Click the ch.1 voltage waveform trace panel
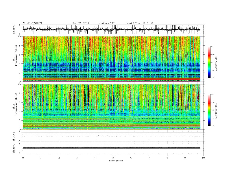Viewport: 229px width, 177px height. 114,29
